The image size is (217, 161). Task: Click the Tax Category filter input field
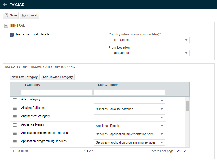56,92
